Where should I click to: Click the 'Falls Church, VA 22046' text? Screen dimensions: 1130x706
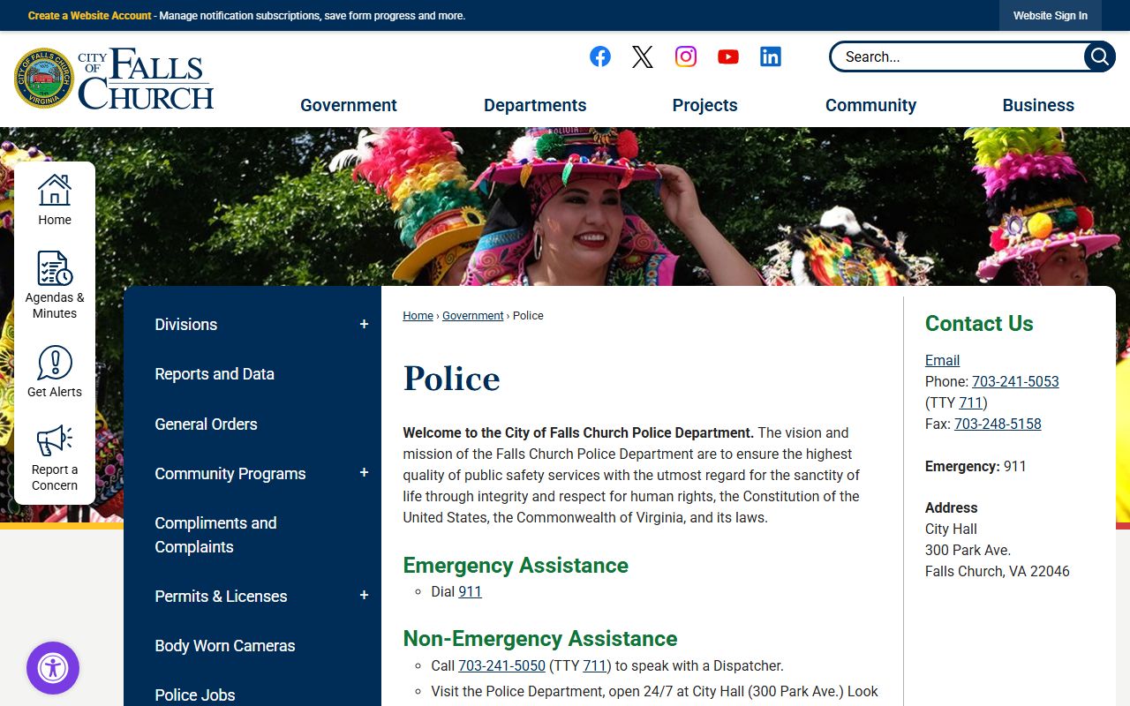click(998, 571)
